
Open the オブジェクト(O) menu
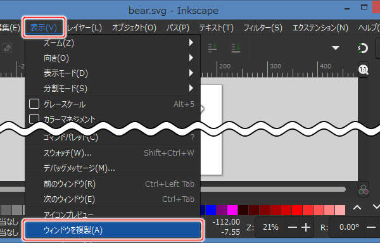point(134,28)
